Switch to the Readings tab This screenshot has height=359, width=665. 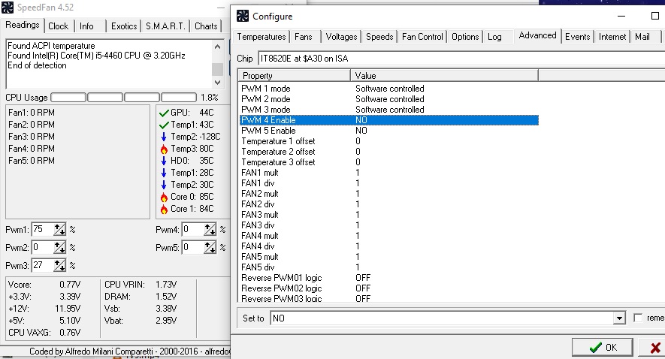22,25
